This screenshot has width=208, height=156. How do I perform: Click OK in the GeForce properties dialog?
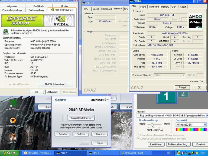[x=36, y=92]
